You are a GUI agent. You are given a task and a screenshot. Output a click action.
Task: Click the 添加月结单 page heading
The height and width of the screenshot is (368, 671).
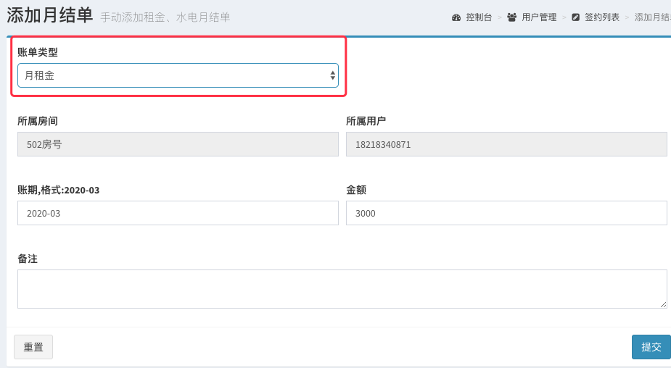tap(49, 15)
